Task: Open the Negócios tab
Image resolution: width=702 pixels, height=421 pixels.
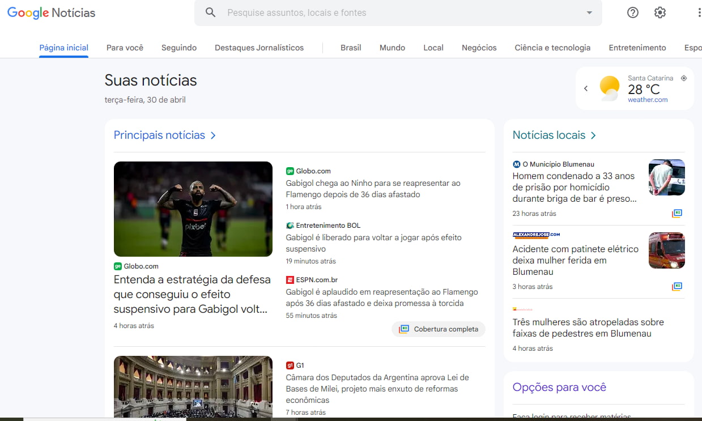Action: (479, 48)
